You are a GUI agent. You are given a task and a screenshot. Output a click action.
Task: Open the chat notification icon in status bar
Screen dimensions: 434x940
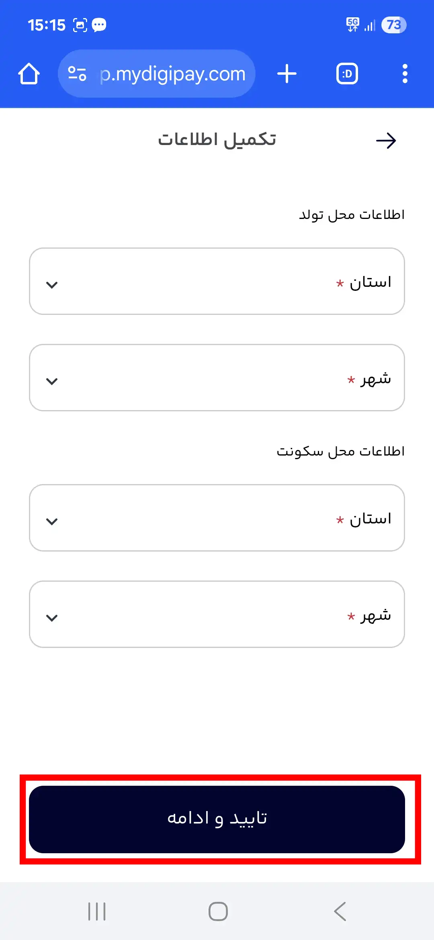pos(99,25)
